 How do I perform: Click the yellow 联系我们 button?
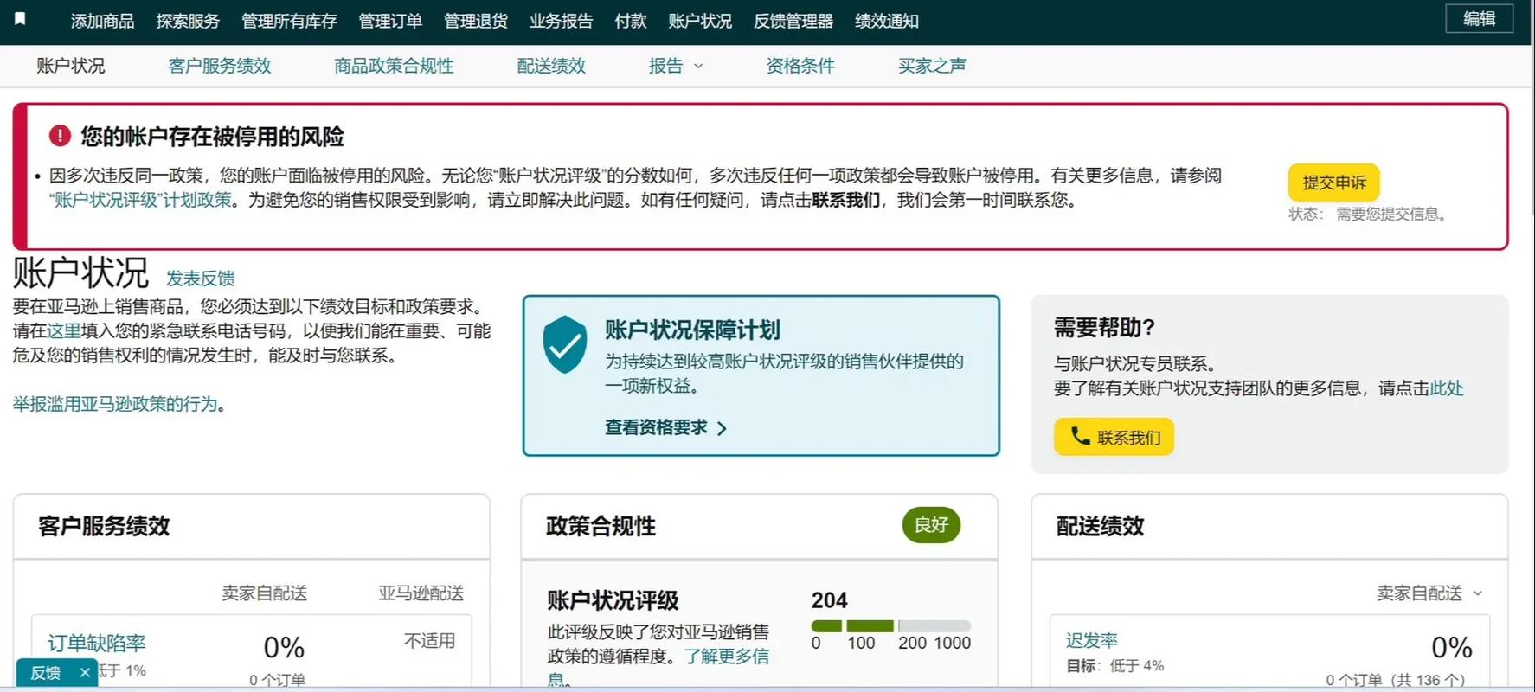click(1114, 437)
